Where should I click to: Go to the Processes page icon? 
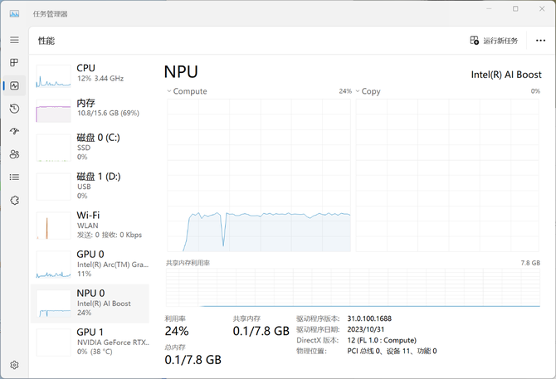14,62
